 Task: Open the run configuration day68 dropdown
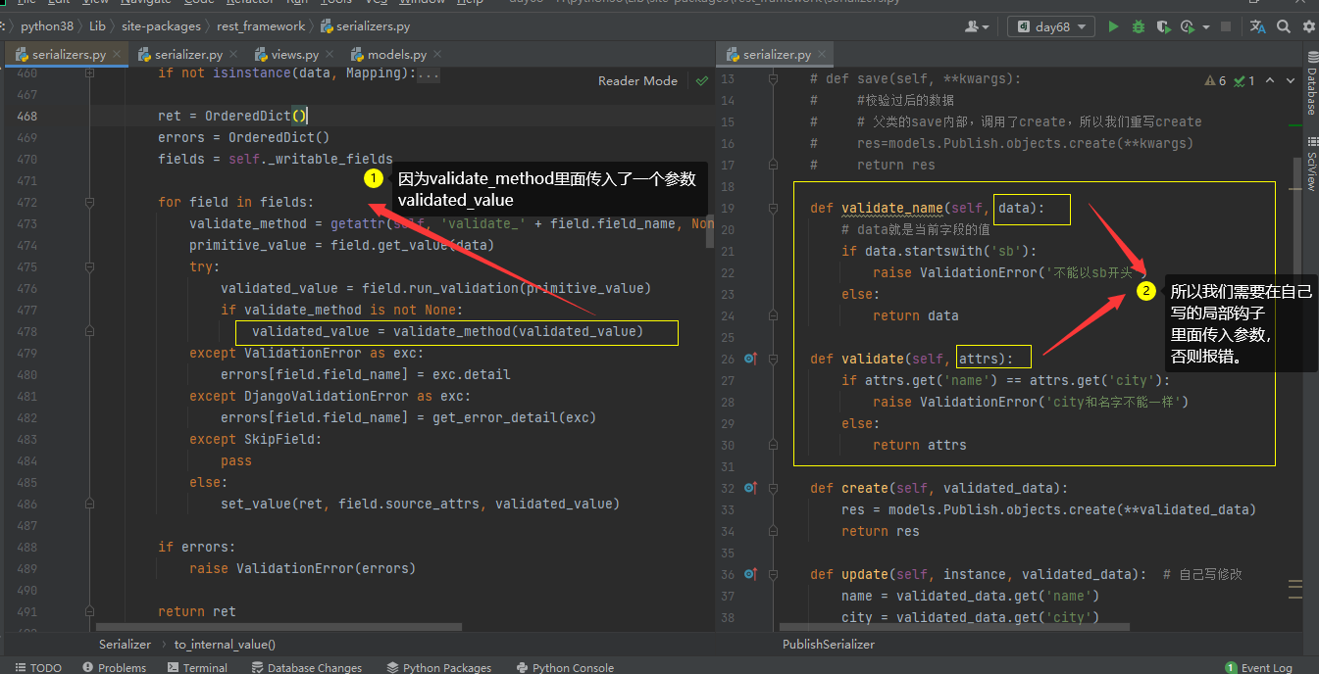click(1051, 26)
